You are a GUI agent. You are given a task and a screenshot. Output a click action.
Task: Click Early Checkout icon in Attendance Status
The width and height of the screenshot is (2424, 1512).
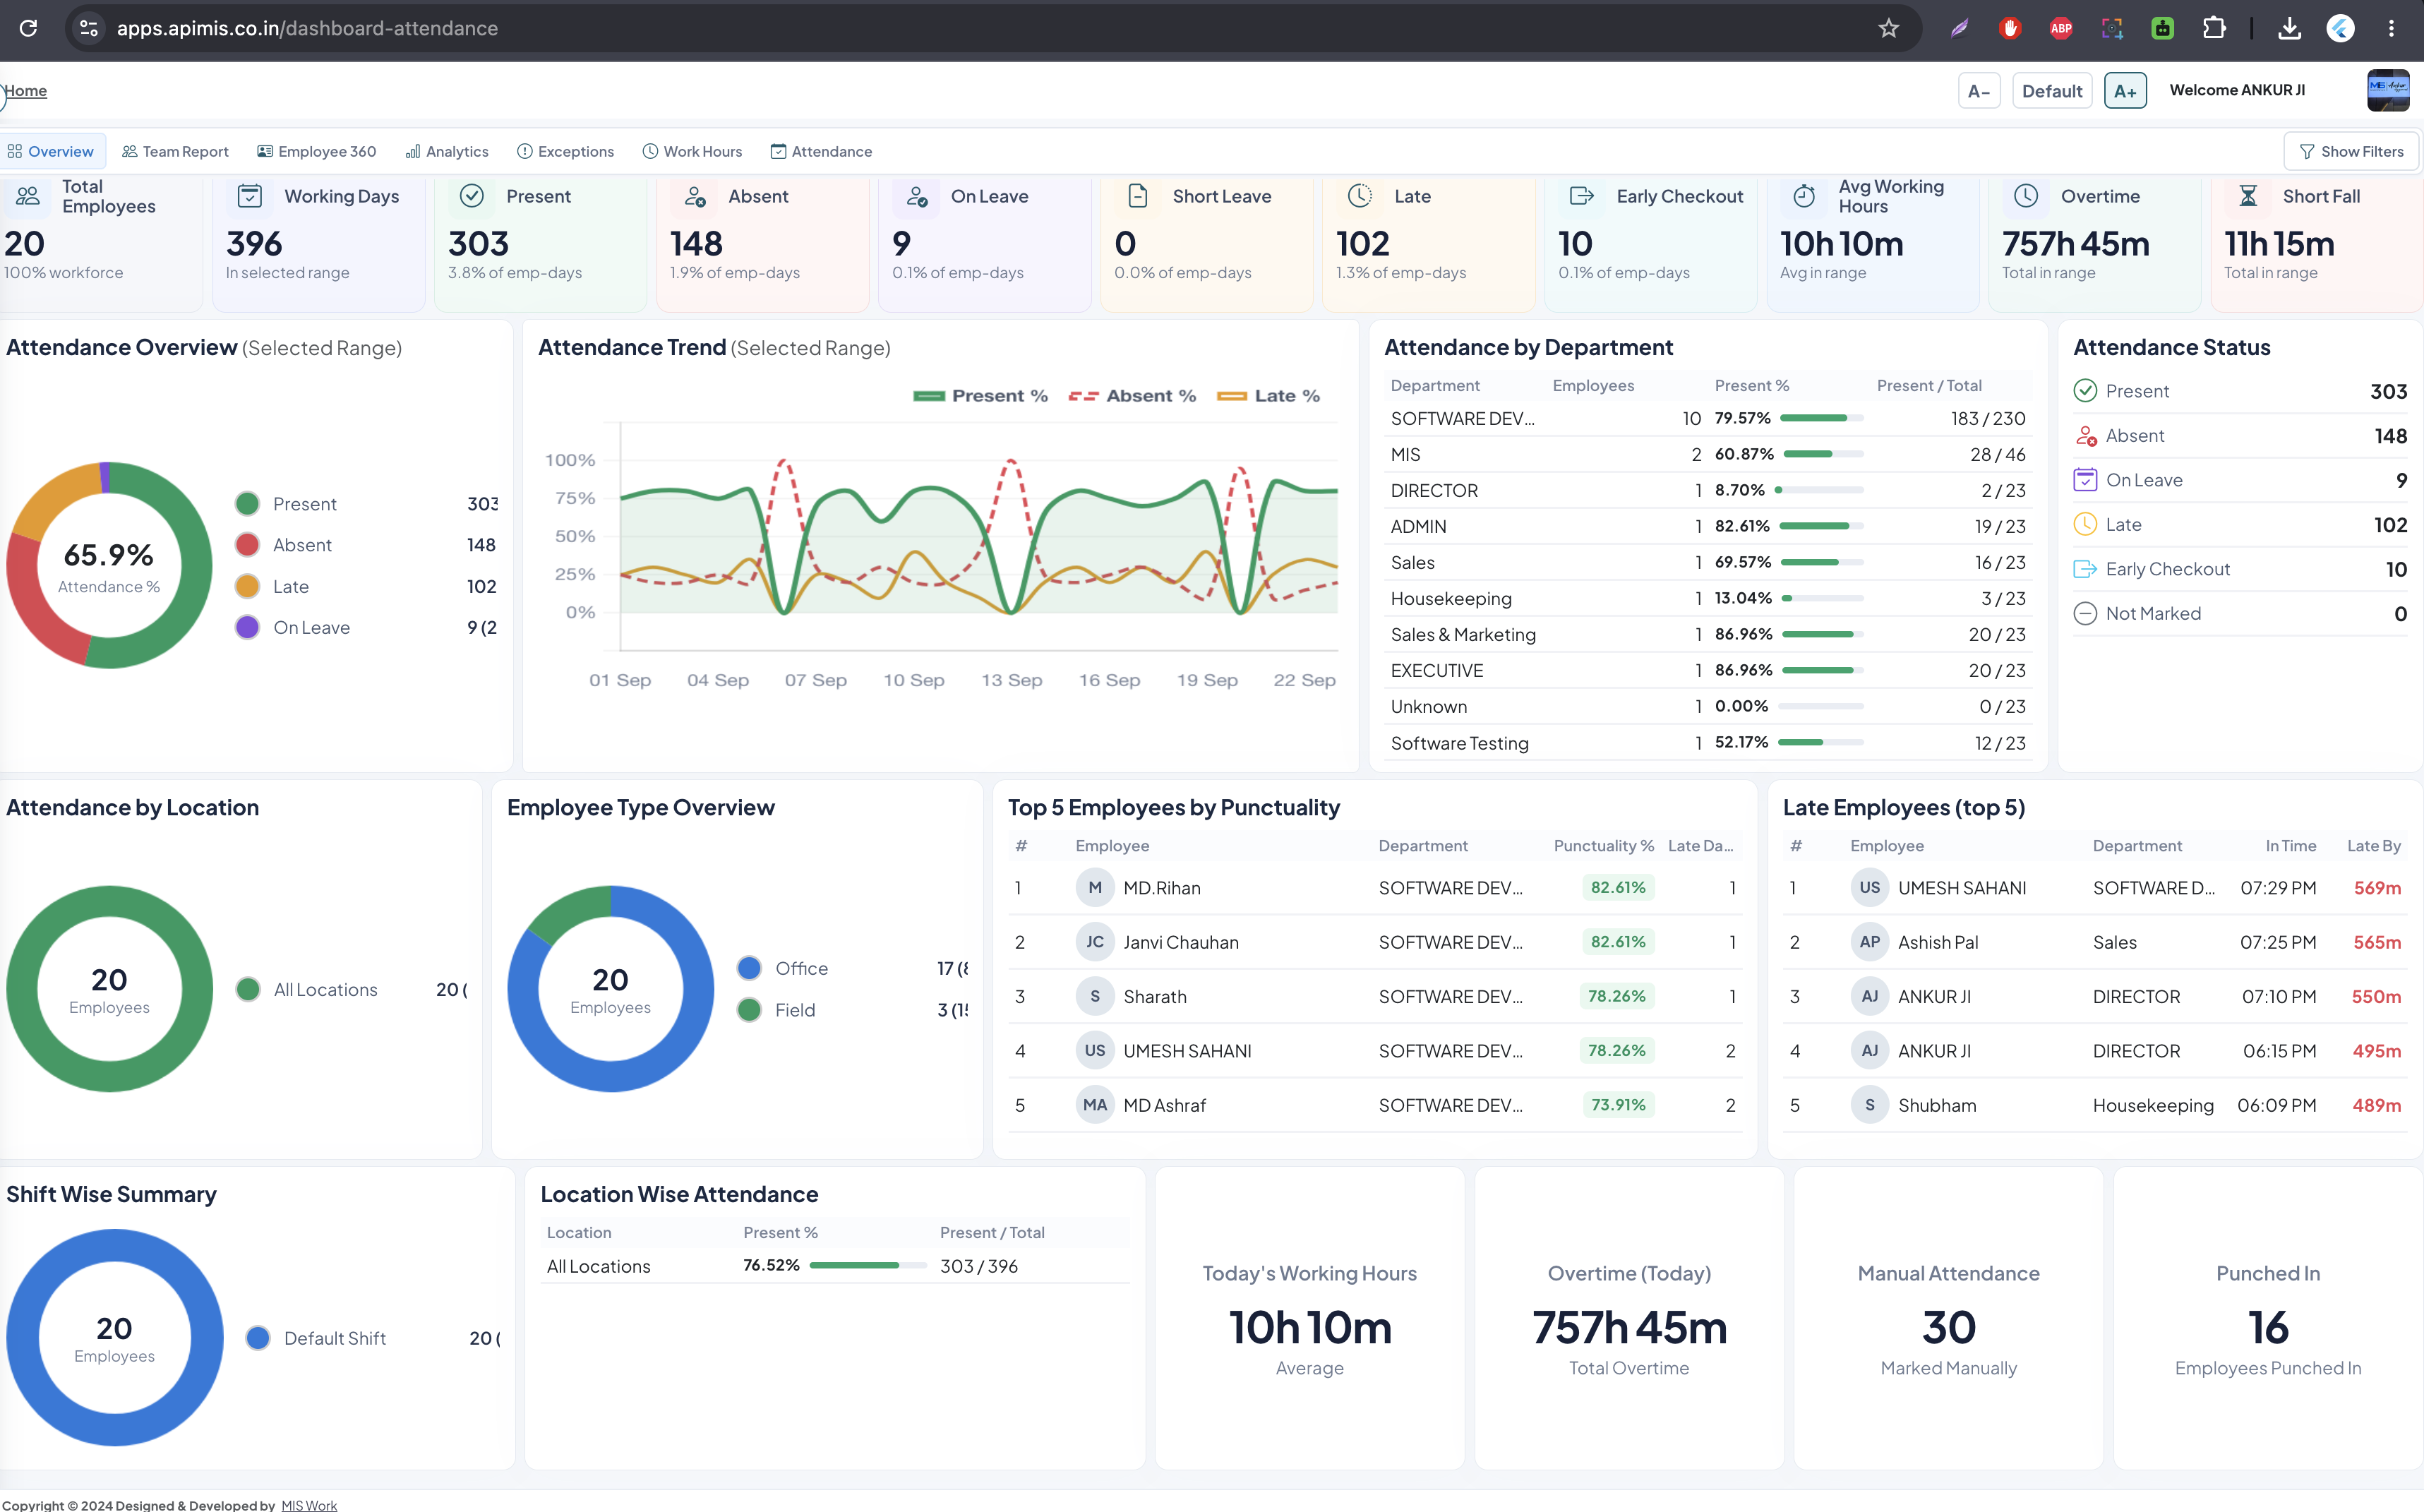click(x=2085, y=569)
